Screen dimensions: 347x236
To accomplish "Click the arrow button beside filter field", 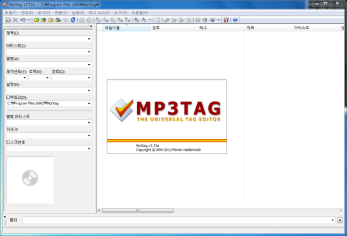I will pyautogui.click(x=340, y=220).
